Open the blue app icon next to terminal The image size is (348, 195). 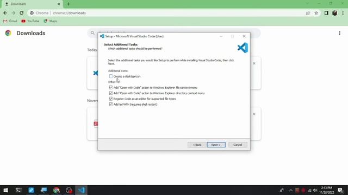(x=31, y=190)
